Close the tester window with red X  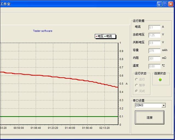point(171,4)
